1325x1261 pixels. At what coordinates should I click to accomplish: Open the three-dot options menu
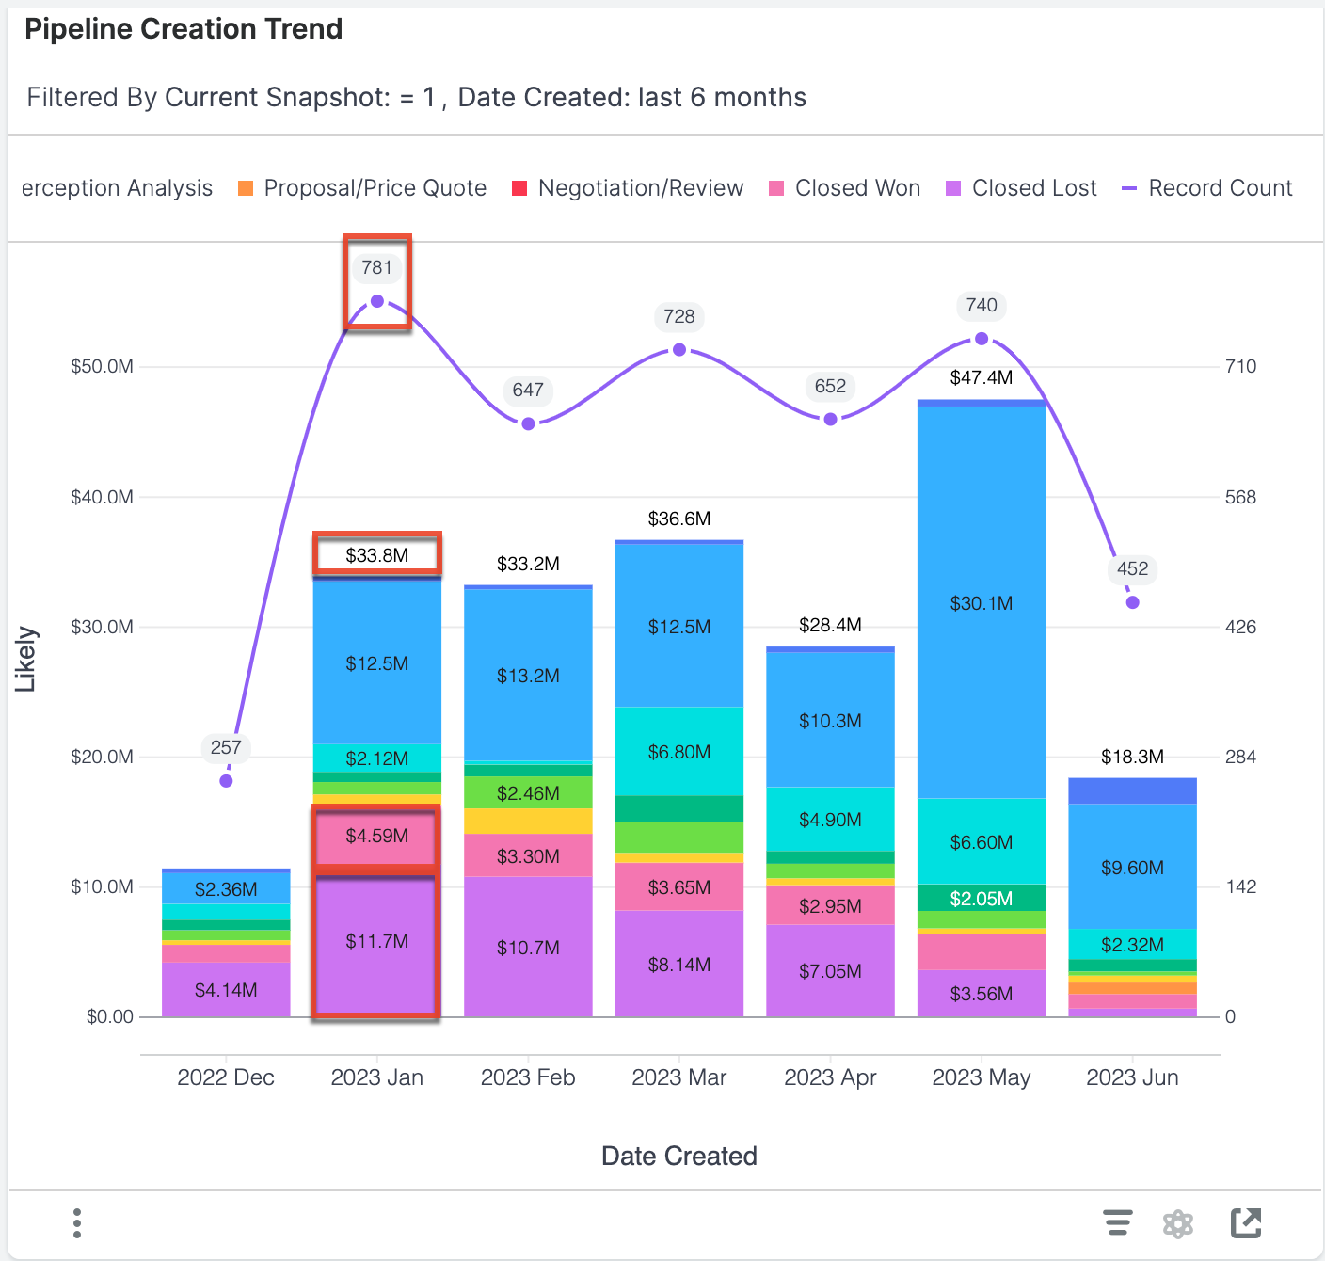(x=76, y=1222)
